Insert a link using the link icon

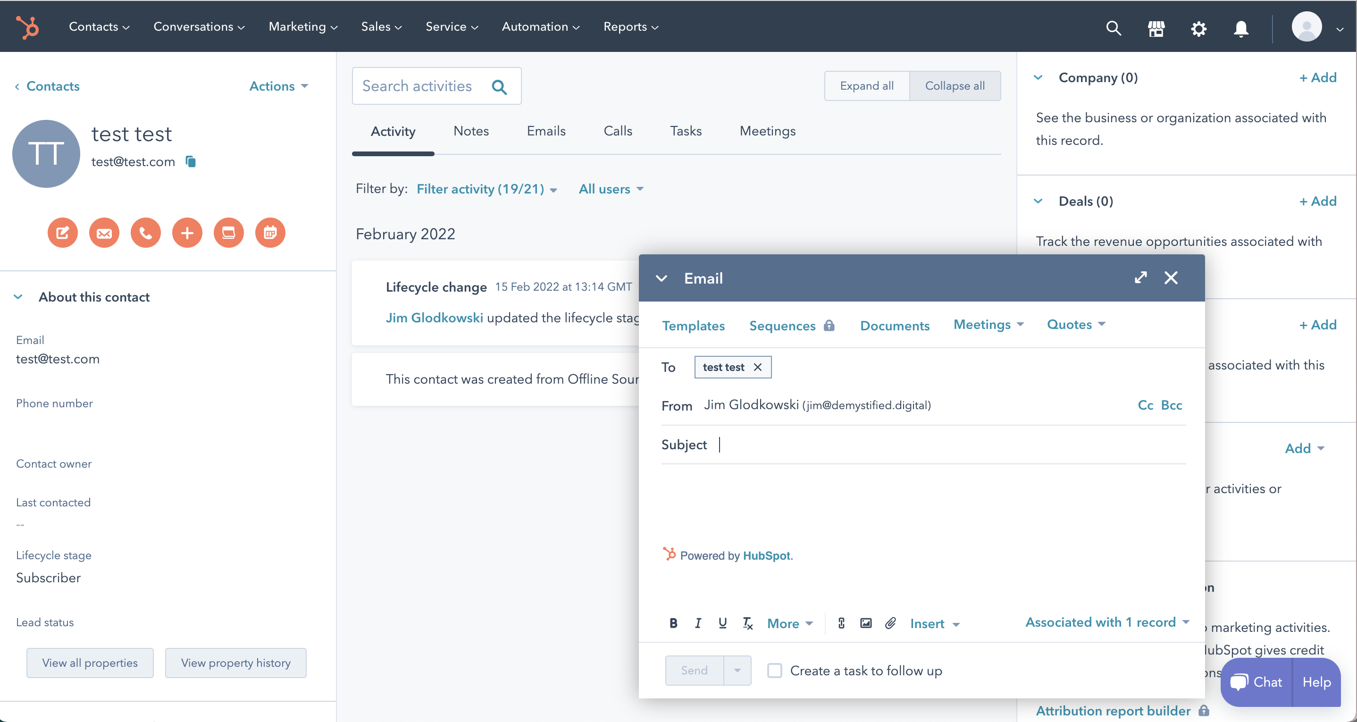(x=841, y=623)
